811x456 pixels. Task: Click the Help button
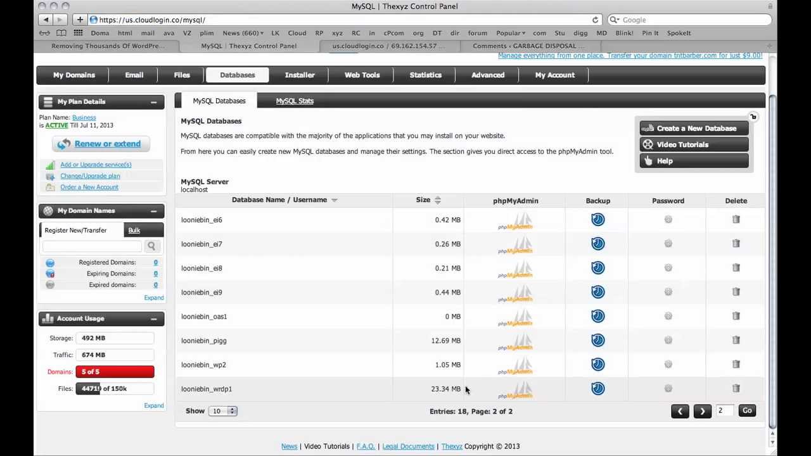tap(694, 161)
